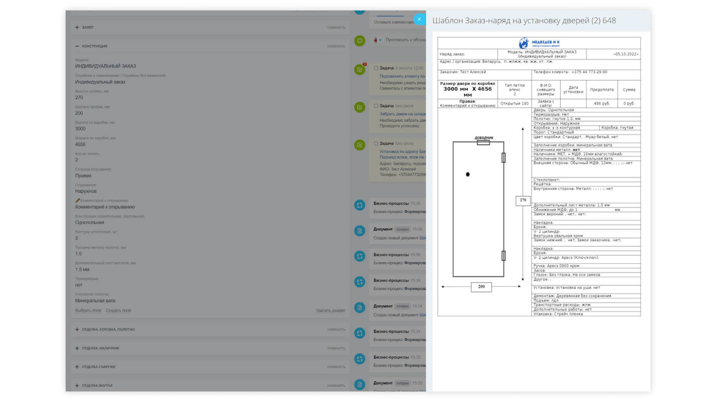
Task: Click the pencil icon near opening comment
Action: pyautogui.click(x=78, y=201)
